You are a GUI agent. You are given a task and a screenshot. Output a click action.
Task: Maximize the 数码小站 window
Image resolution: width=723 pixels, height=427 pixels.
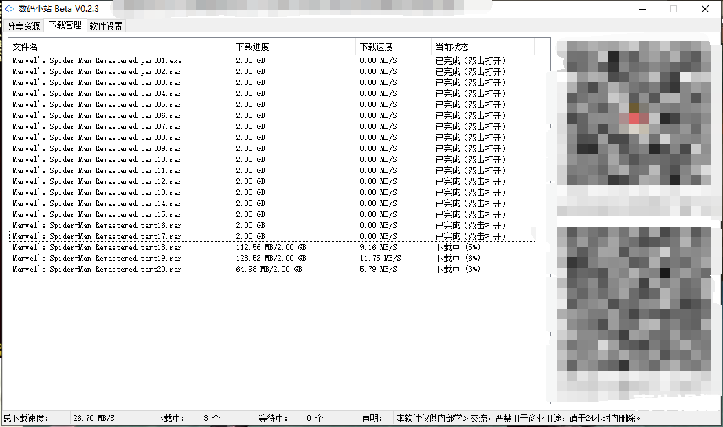tap(674, 9)
